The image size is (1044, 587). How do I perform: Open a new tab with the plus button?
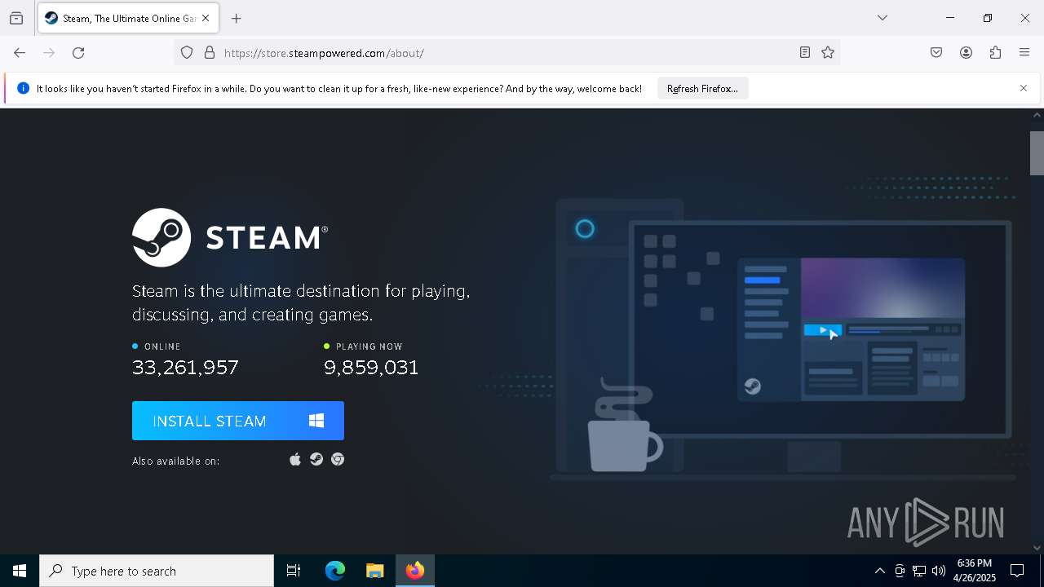click(237, 18)
